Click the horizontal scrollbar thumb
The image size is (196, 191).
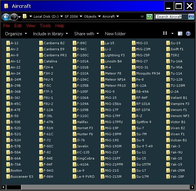(x=14, y=187)
